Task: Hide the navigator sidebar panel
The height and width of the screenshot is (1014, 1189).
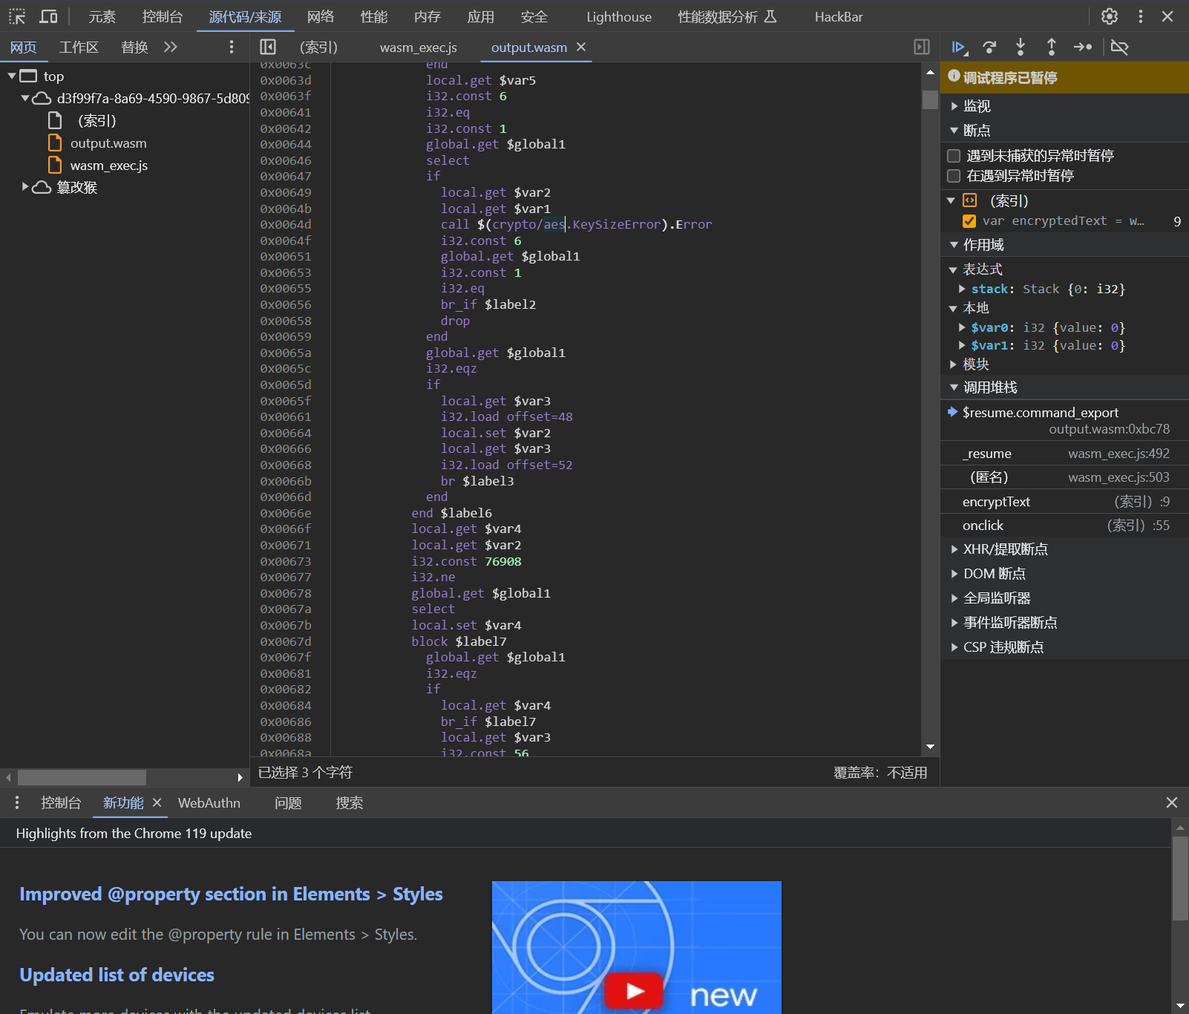Action: point(268,48)
